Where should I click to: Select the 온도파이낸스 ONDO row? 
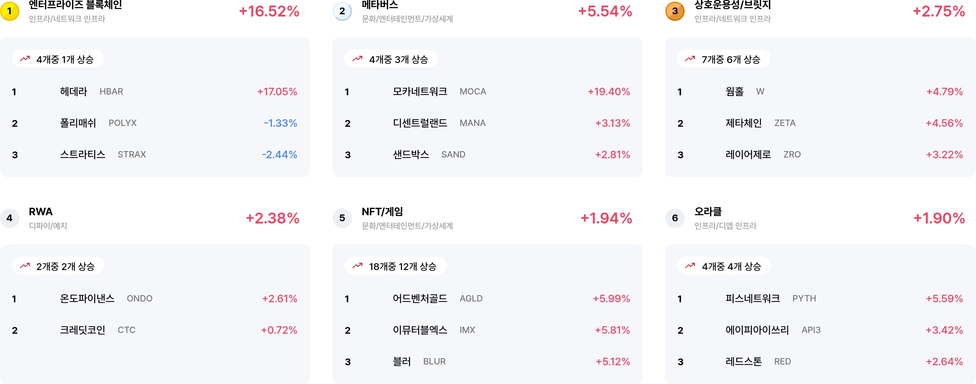click(155, 298)
